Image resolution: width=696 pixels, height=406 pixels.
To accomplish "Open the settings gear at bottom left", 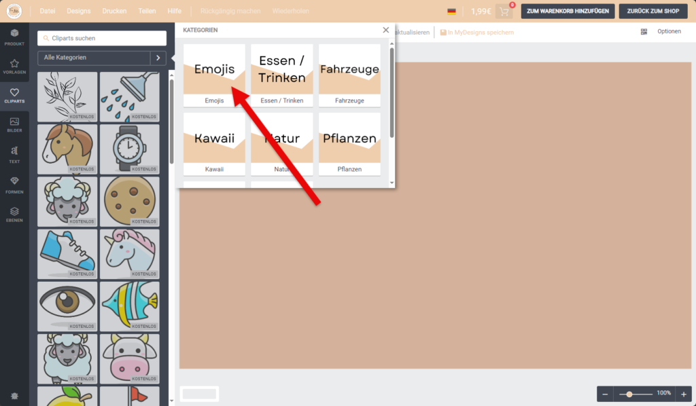I will point(14,396).
